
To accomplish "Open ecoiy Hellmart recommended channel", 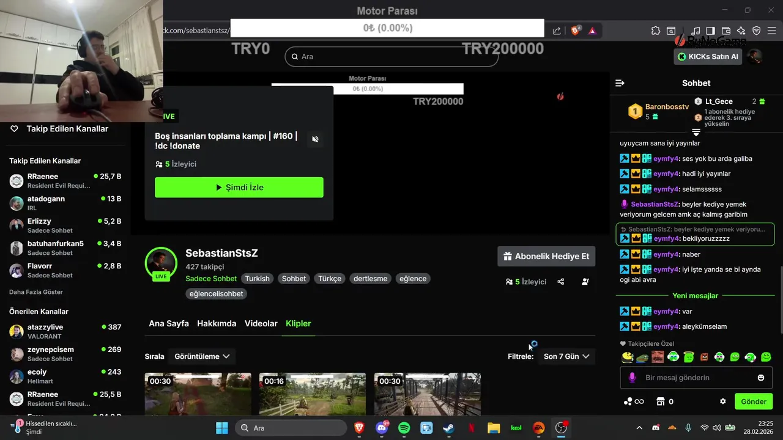I will click(65, 376).
